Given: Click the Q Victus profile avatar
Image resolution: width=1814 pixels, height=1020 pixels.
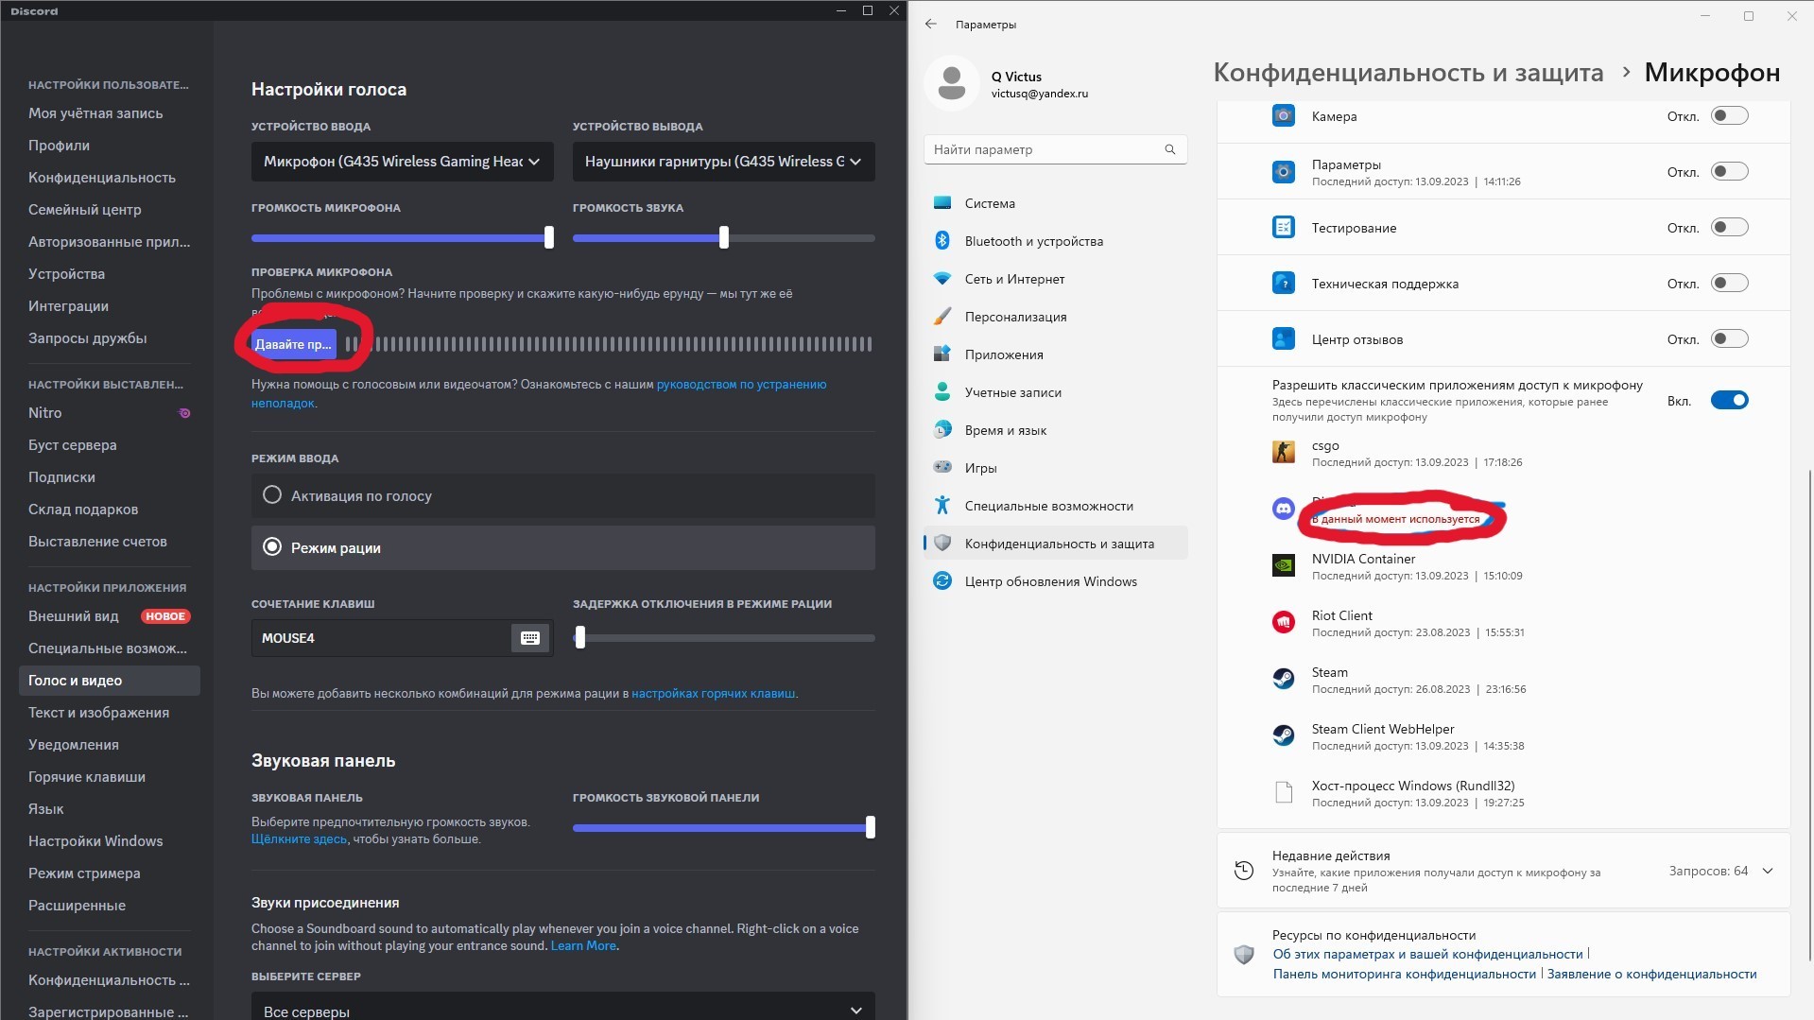Looking at the screenshot, I should click(951, 83).
